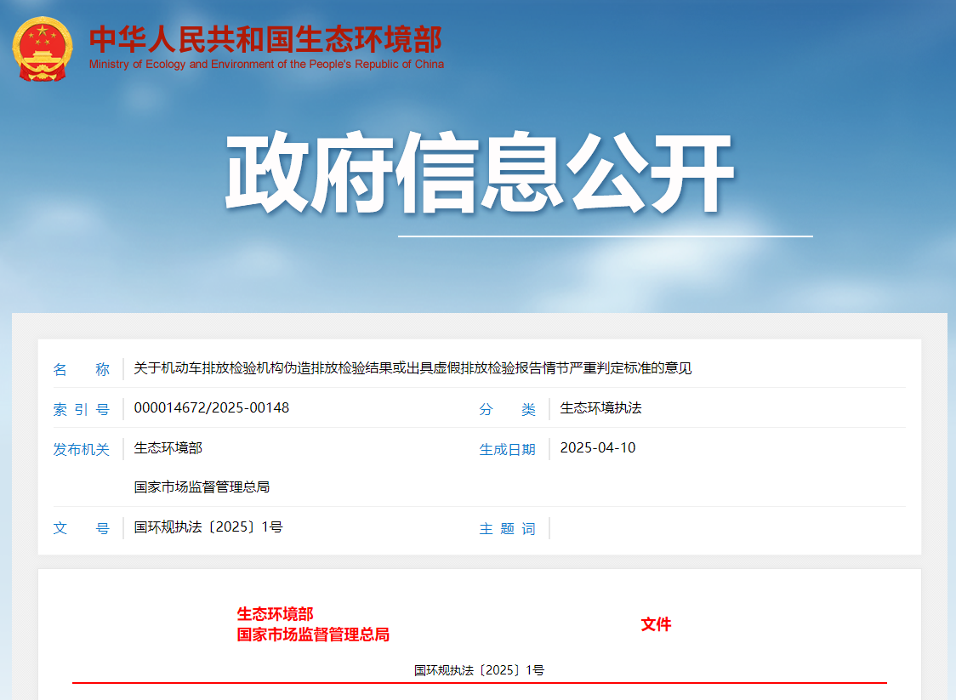Click the 分类 field label
This screenshot has width=956, height=700.
pos(507,410)
